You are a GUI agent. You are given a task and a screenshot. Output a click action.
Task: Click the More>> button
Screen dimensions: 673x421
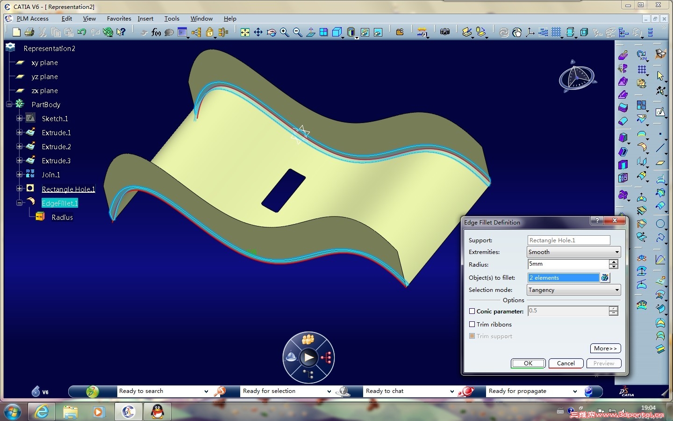(x=606, y=348)
